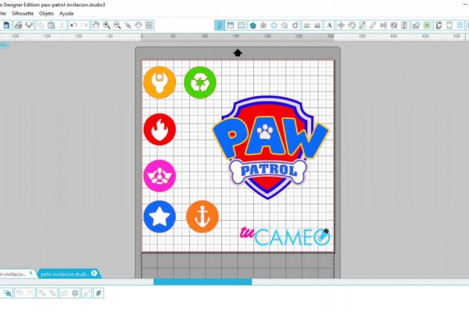Select the Pan hand tool

click(95, 26)
